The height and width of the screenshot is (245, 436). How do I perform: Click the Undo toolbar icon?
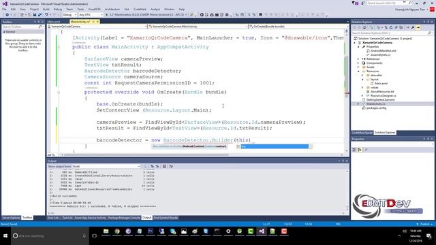[x=46, y=15]
